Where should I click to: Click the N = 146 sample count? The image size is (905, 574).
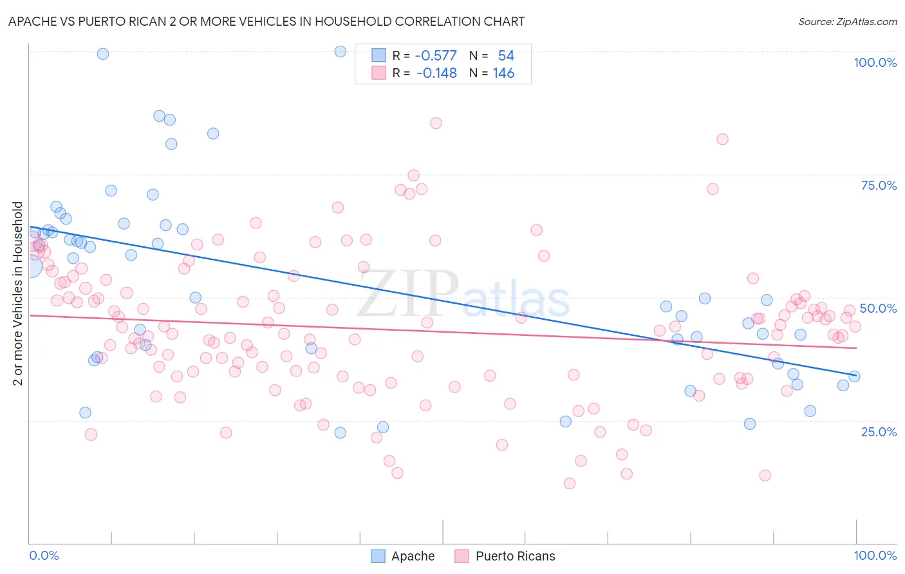click(x=492, y=73)
